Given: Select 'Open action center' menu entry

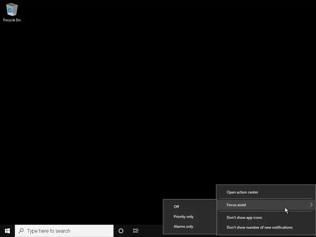Looking at the screenshot, I should coord(266,192).
